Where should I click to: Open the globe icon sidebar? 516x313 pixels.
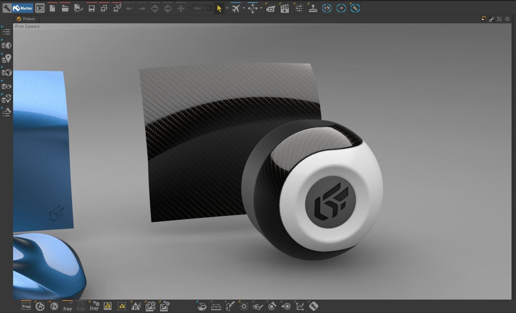pos(6,73)
